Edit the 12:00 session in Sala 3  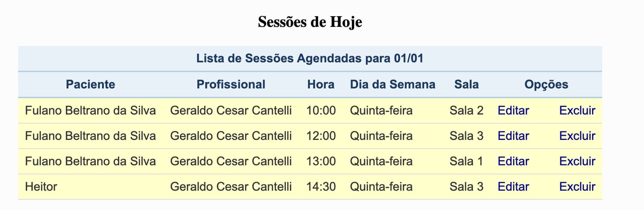(x=513, y=136)
